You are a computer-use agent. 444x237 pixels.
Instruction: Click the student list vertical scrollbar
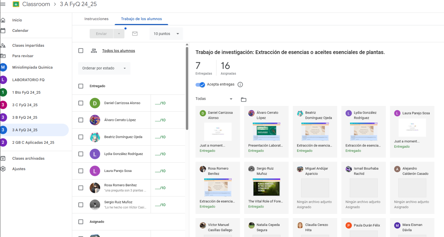(x=187, y=88)
